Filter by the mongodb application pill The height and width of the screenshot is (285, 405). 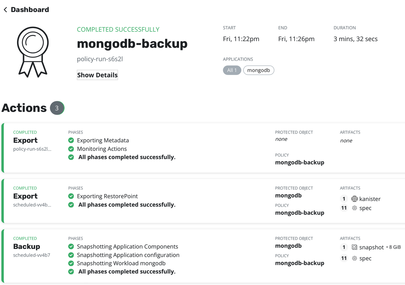[258, 70]
